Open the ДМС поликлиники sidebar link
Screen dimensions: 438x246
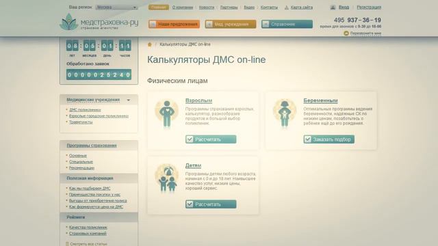click(85, 110)
